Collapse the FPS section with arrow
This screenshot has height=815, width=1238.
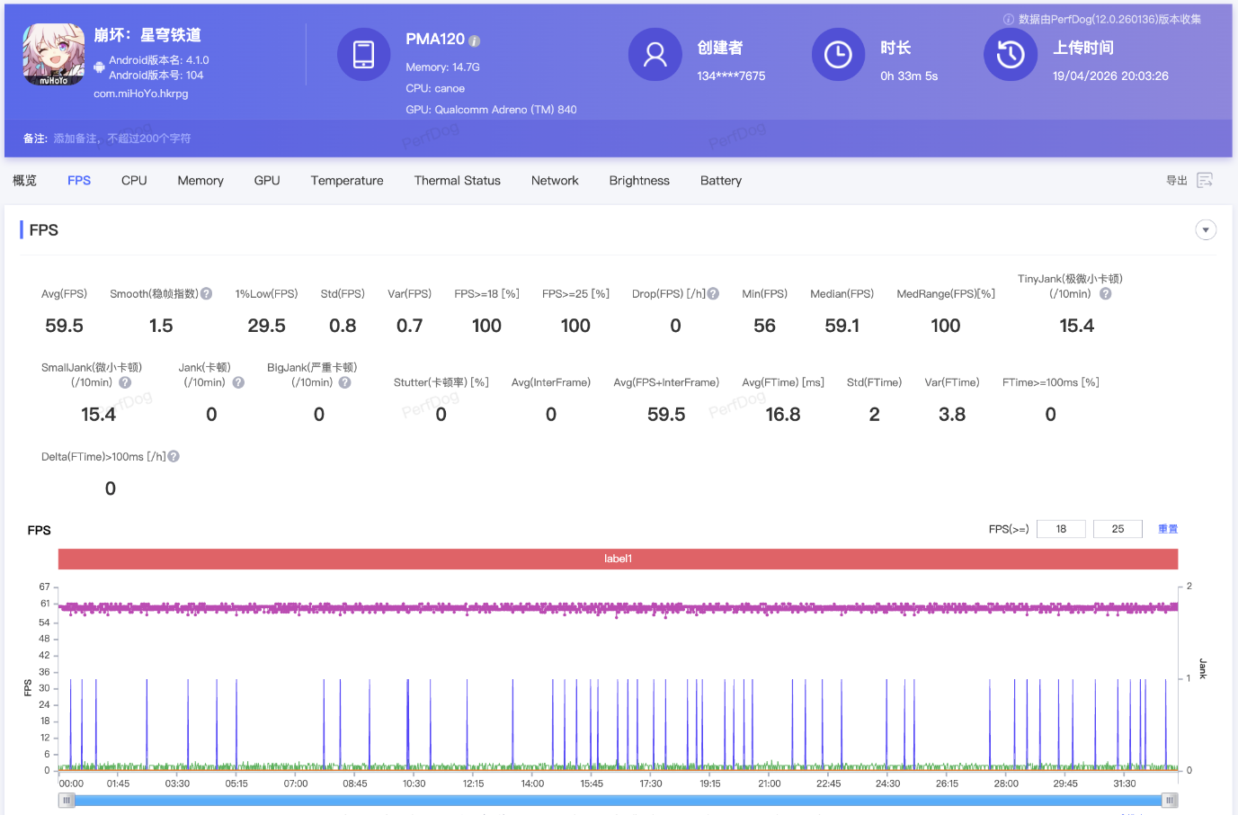(x=1206, y=230)
